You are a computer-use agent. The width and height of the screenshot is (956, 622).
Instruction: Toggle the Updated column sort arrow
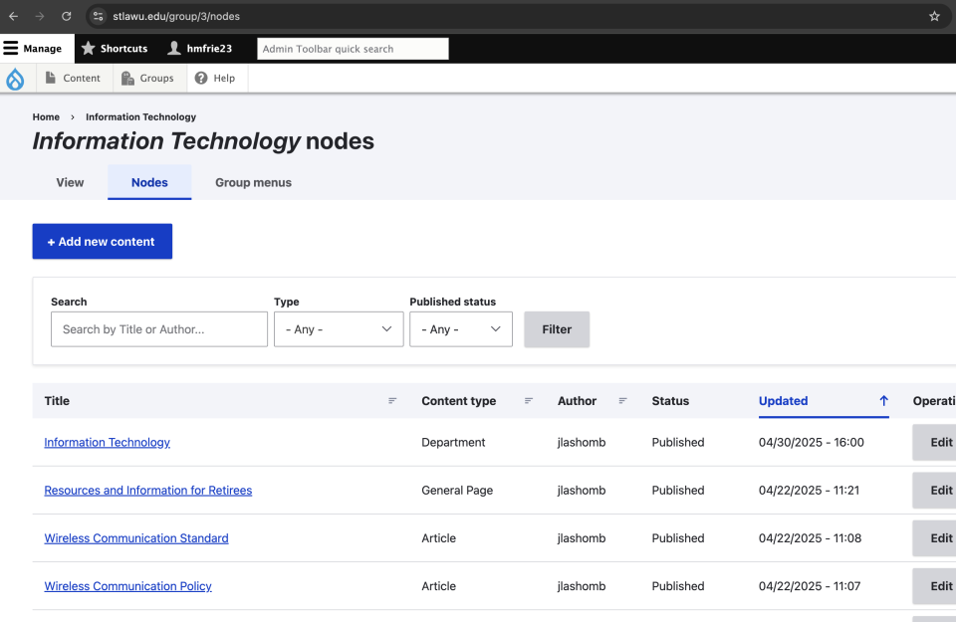(882, 401)
